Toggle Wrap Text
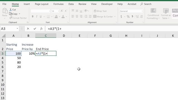The width and height of the screenshot is (178, 100). [x=100, y=11]
